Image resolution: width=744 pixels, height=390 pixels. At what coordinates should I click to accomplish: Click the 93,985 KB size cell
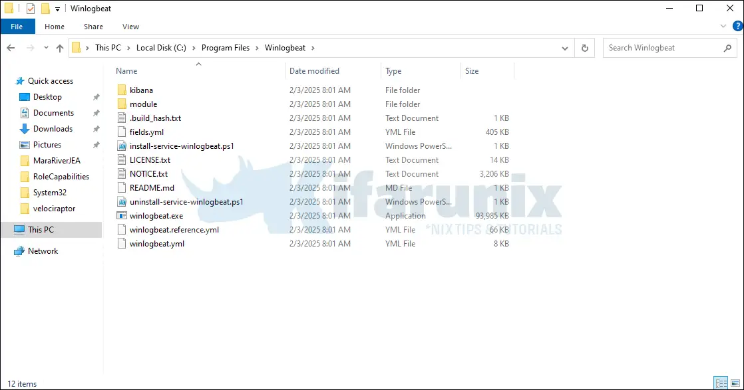pyautogui.click(x=492, y=216)
